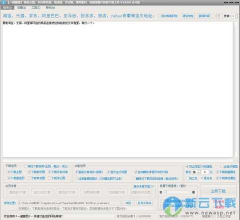Toggle 自动删除详情页中的外链 checkbox

(x=151, y=172)
